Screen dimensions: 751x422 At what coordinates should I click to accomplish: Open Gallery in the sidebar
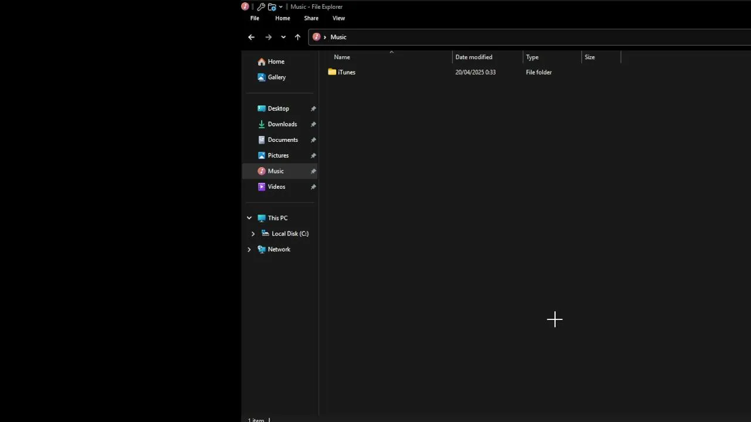[276, 77]
